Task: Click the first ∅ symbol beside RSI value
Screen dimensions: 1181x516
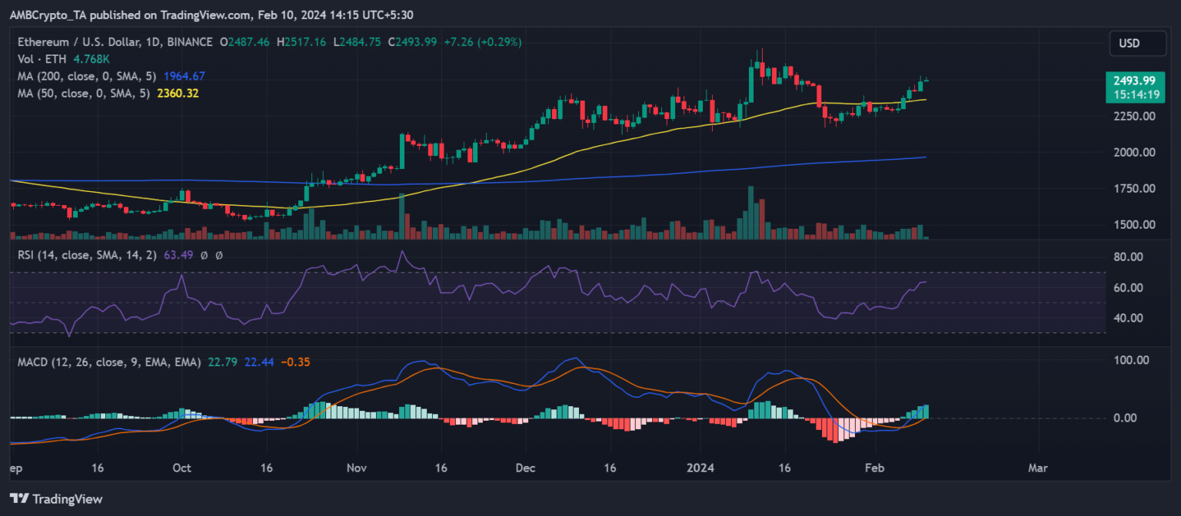Action: (205, 254)
